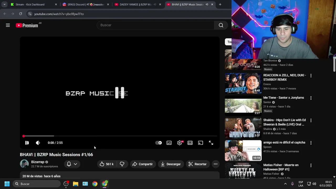Image resolution: width=336 pixels, height=189 pixels.
Task: Open the YouTube hamburger guide menu
Action: [x=8, y=25]
